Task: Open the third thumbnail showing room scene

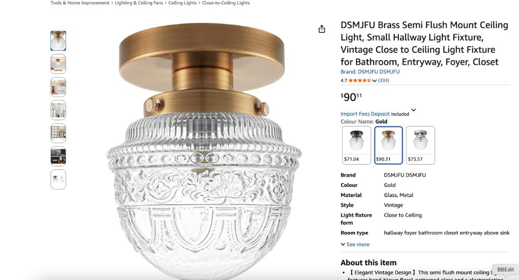Action: 58,87
